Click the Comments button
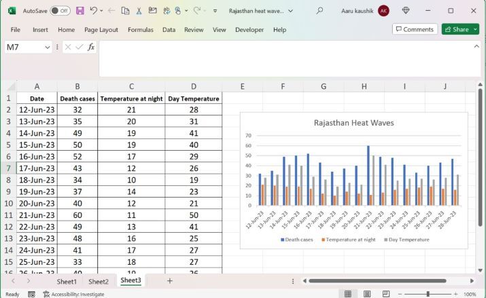 pos(415,29)
